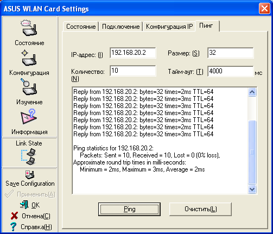Click into the Размер size field
This screenshot has width=273, height=234.
231,53
